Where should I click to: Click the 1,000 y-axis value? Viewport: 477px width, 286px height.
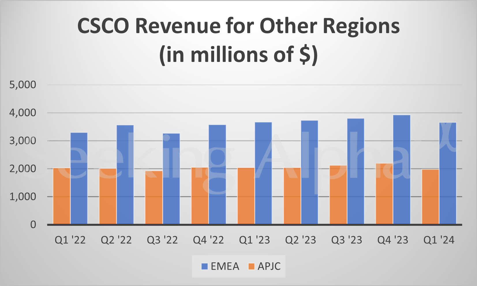tap(23, 196)
